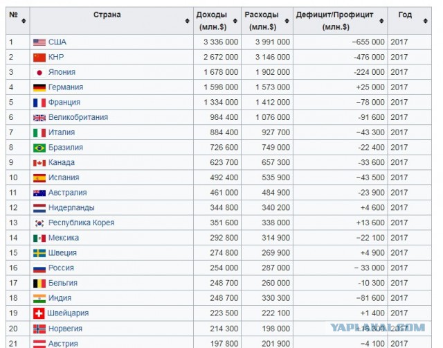The height and width of the screenshot is (348, 443).
Task: Visit the Норвегия link
Action: (x=65, y=329)
